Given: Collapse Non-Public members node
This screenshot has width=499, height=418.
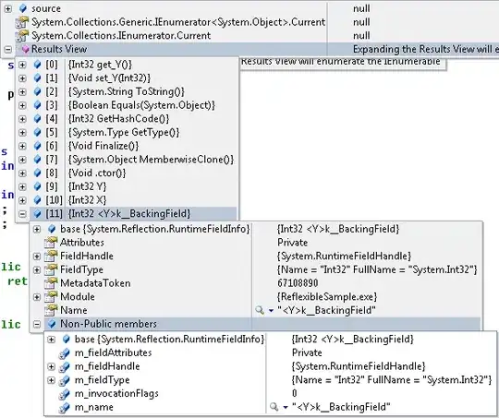Looking at the screenshot, I should coord(37,324).
